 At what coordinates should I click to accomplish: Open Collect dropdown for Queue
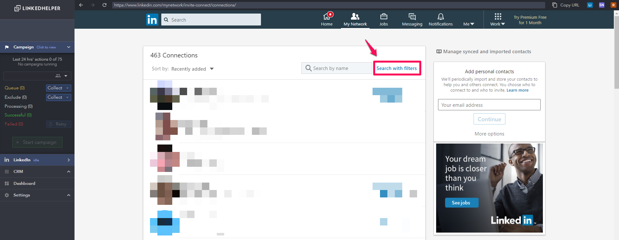[x=58, y=88]
